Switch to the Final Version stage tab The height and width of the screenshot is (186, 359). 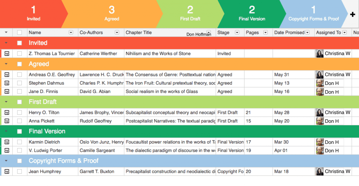coord(252,14)
